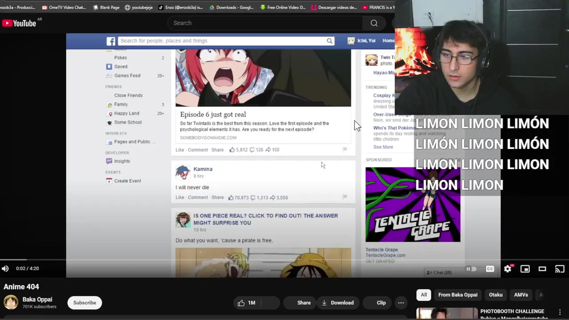This screenshot has height=320, width=569.
Task: Click Kamina's name on post
Action: [203, 169]
